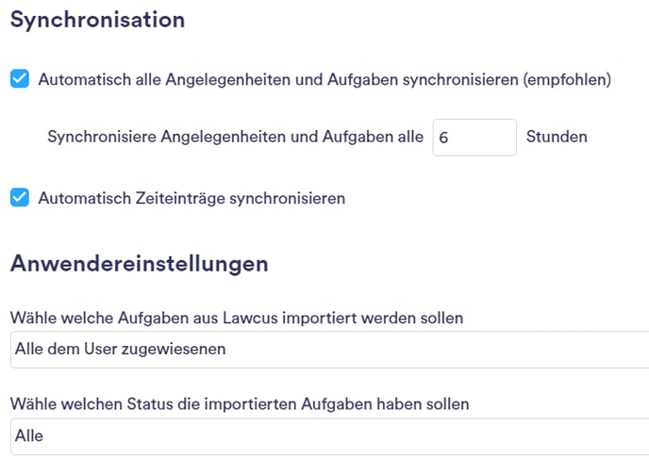Image resolution: width=649 pixels, height=475 pixels.
Task: Click label text Automatisch alle Angelegenheiten synchronisieren
Action: pyautogui.click(x=324, y=79)
